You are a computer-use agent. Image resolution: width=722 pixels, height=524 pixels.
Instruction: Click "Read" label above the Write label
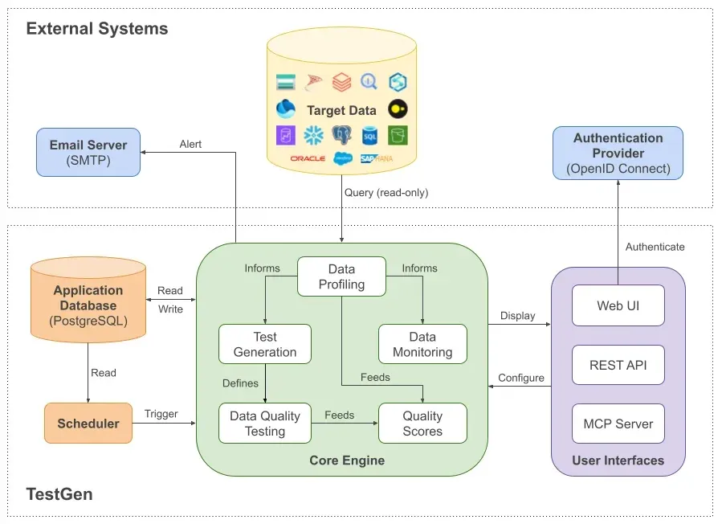pyautogui.click(x=170, y=291)
